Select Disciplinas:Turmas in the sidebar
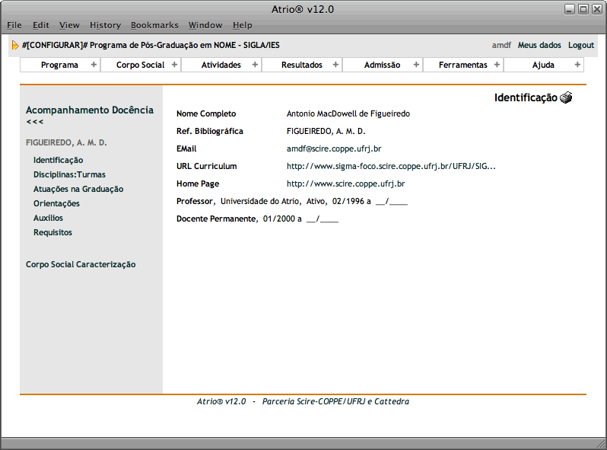Viewport: 607px width, 450px height. 69,174
